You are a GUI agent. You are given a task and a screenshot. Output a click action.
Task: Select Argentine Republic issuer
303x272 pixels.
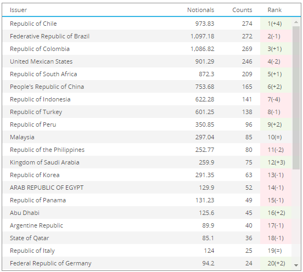point(36,225)
